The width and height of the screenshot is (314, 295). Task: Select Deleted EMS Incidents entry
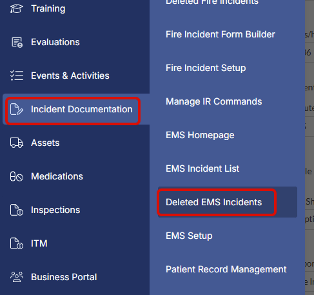click(x=214, y=202)
